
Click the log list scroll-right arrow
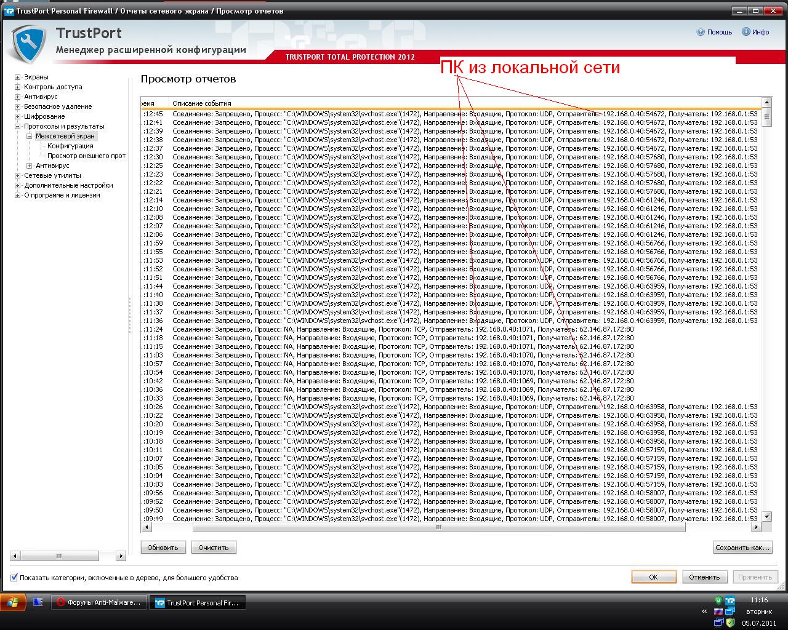coord(757,527)
